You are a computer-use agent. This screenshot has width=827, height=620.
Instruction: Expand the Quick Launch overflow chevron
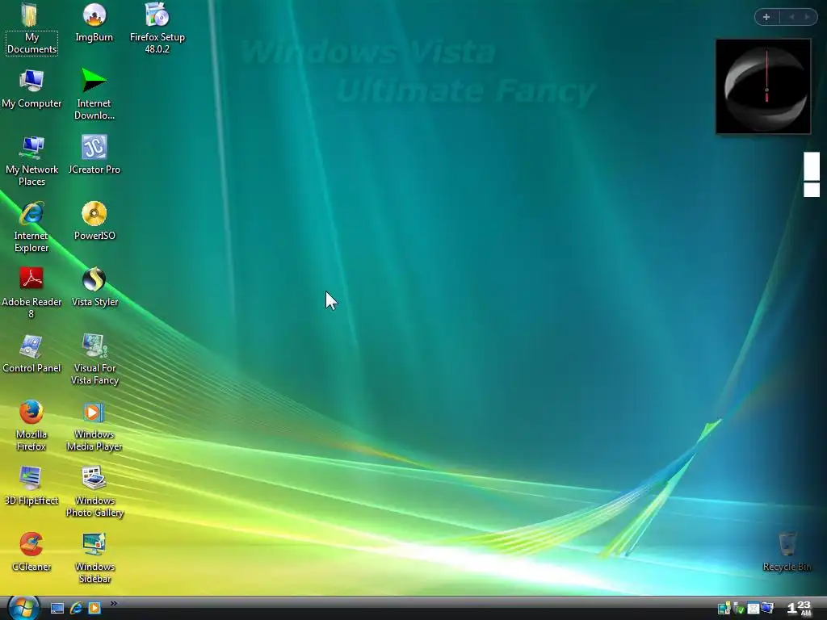click(113, 604)
